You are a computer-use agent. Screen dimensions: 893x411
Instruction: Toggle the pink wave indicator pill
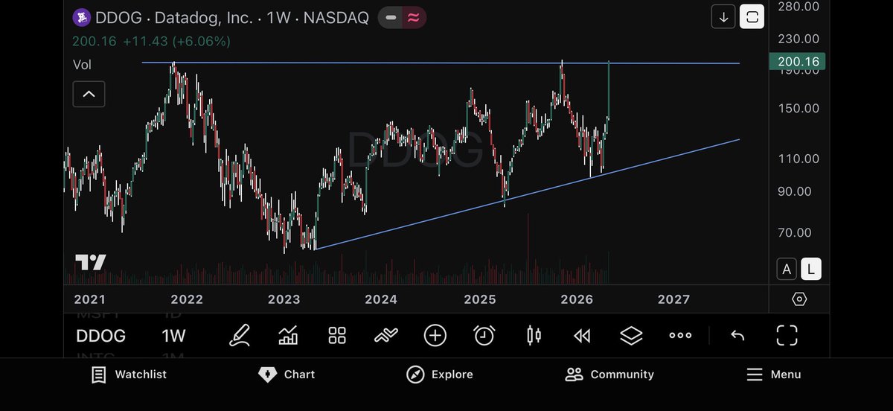414,17
